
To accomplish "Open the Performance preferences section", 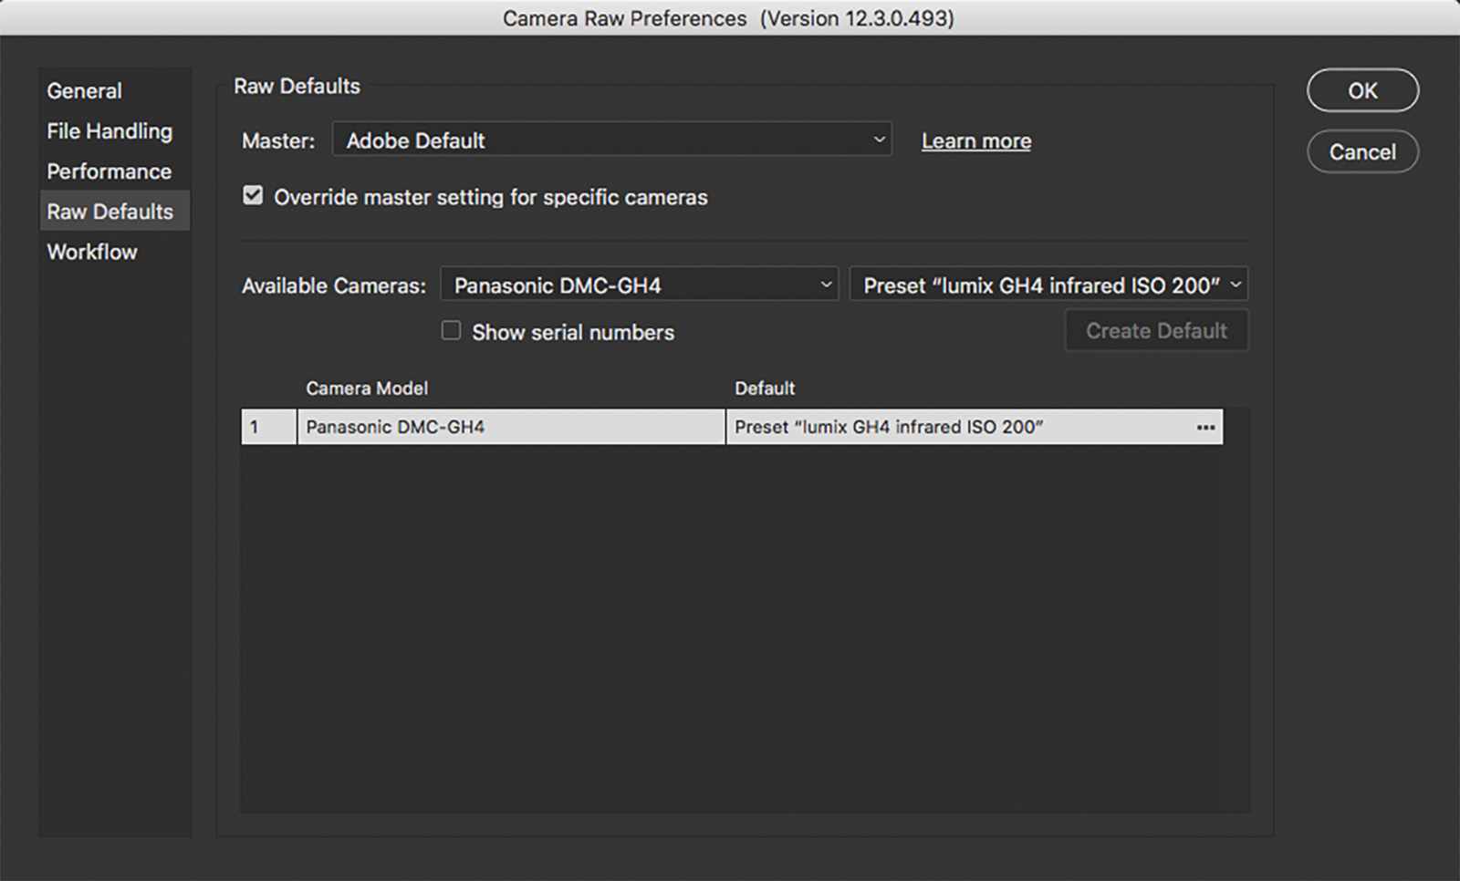I will (109, 171).
